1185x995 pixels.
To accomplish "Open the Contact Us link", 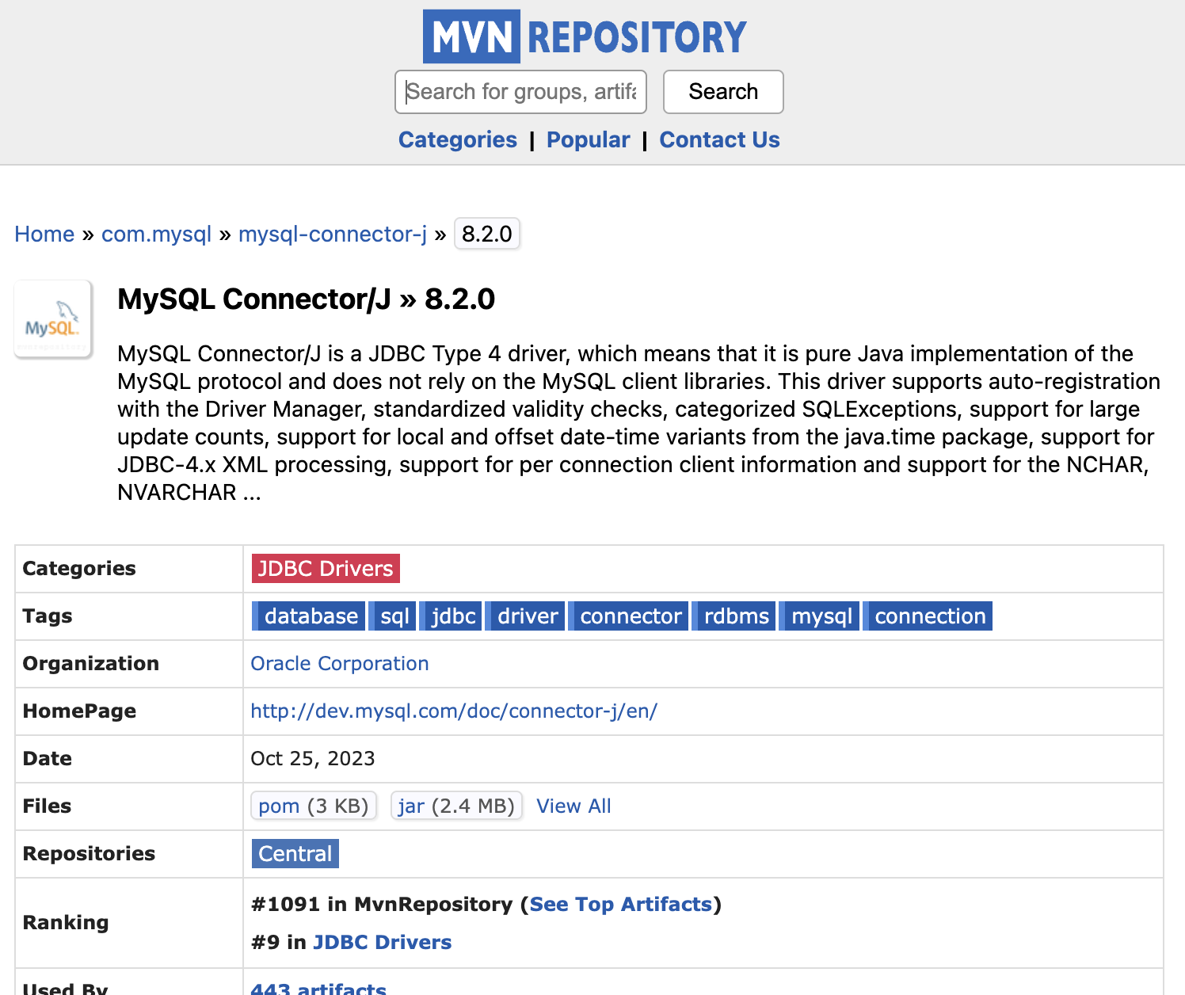I will tap(719, 139).
